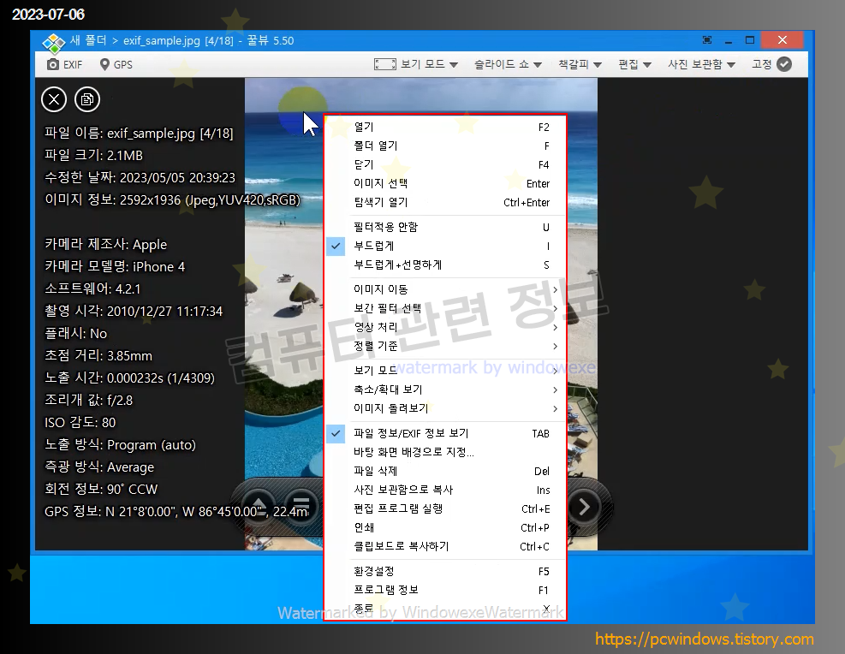Select 부드럽게+선명하게 option

445,265
